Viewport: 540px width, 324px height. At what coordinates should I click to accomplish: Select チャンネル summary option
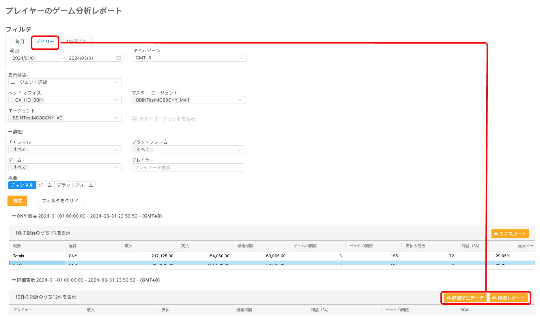(22, 185)
